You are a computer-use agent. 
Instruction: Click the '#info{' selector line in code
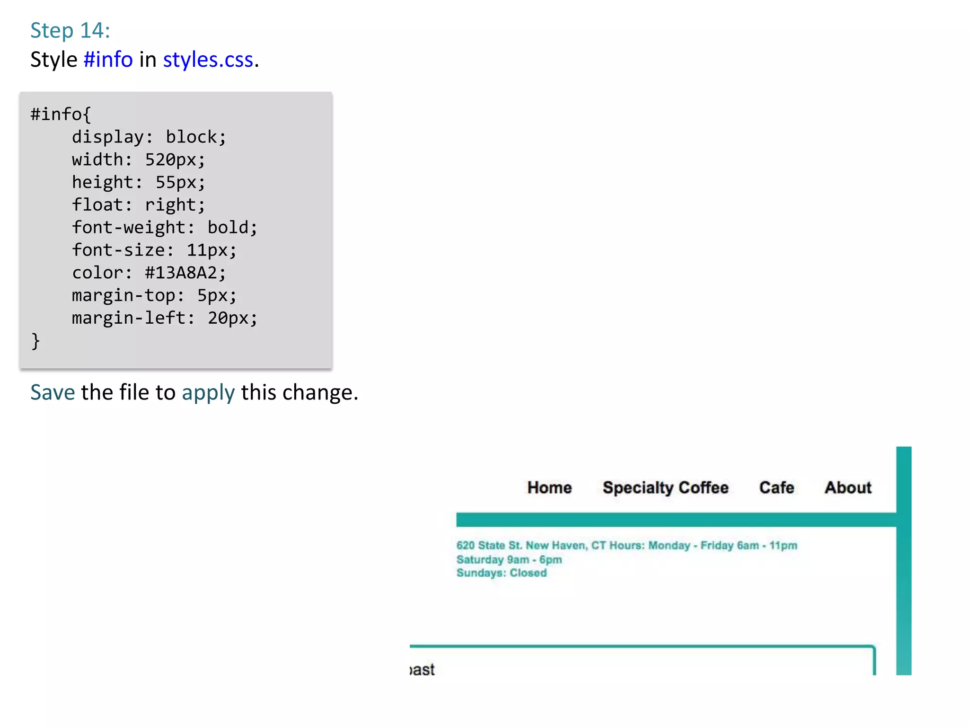point(61,114)
